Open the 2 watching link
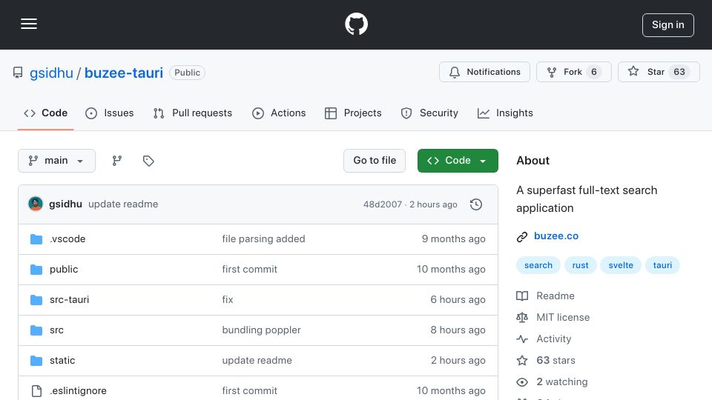This screenshot has width=712, height=400. point(552,382)
